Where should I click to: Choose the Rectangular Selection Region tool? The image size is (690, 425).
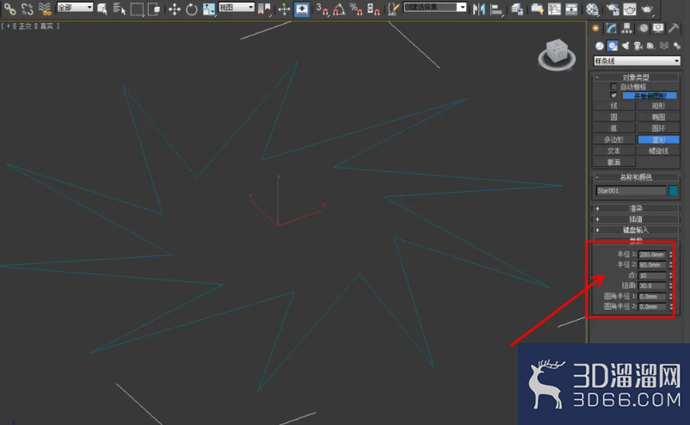(x=137, y=9)
